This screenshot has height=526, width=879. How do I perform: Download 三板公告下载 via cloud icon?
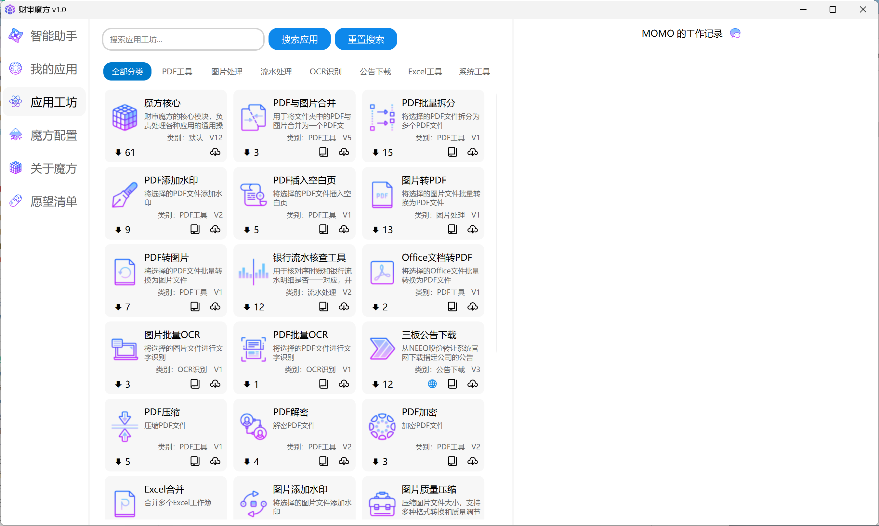tap(472, 384)
